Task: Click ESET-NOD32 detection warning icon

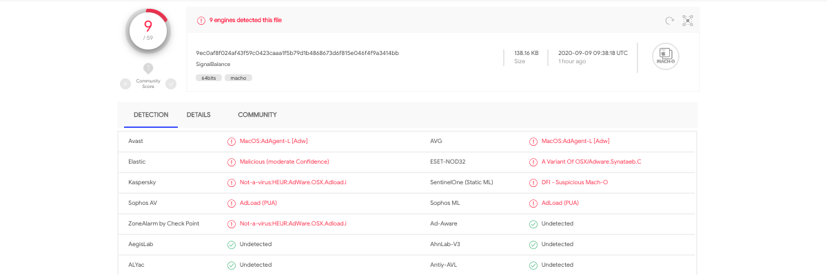Action: pos(533,162)
